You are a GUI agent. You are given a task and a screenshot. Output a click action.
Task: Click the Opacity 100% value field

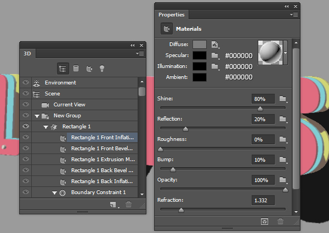[x=263, y=180]
